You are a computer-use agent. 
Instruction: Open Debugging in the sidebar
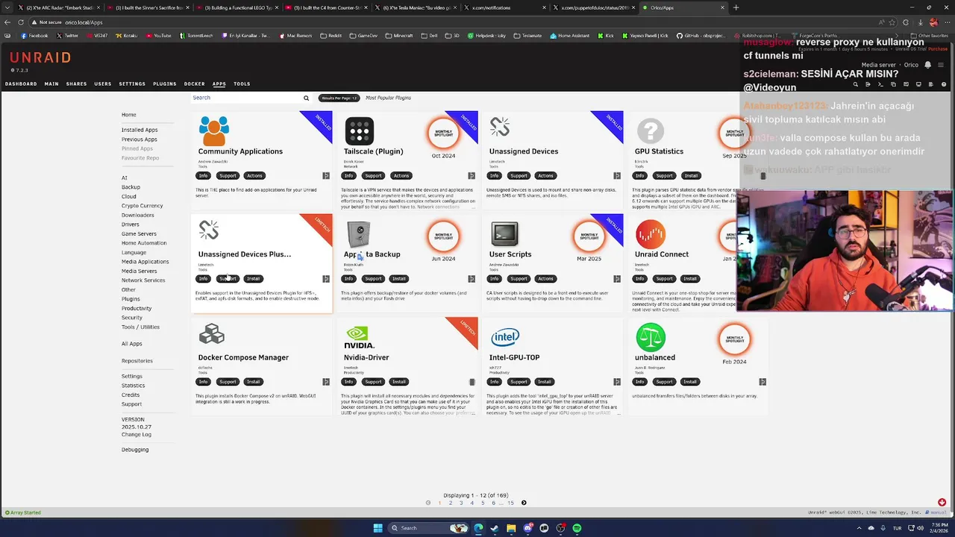pyautogui.click(x=135, y=450)
